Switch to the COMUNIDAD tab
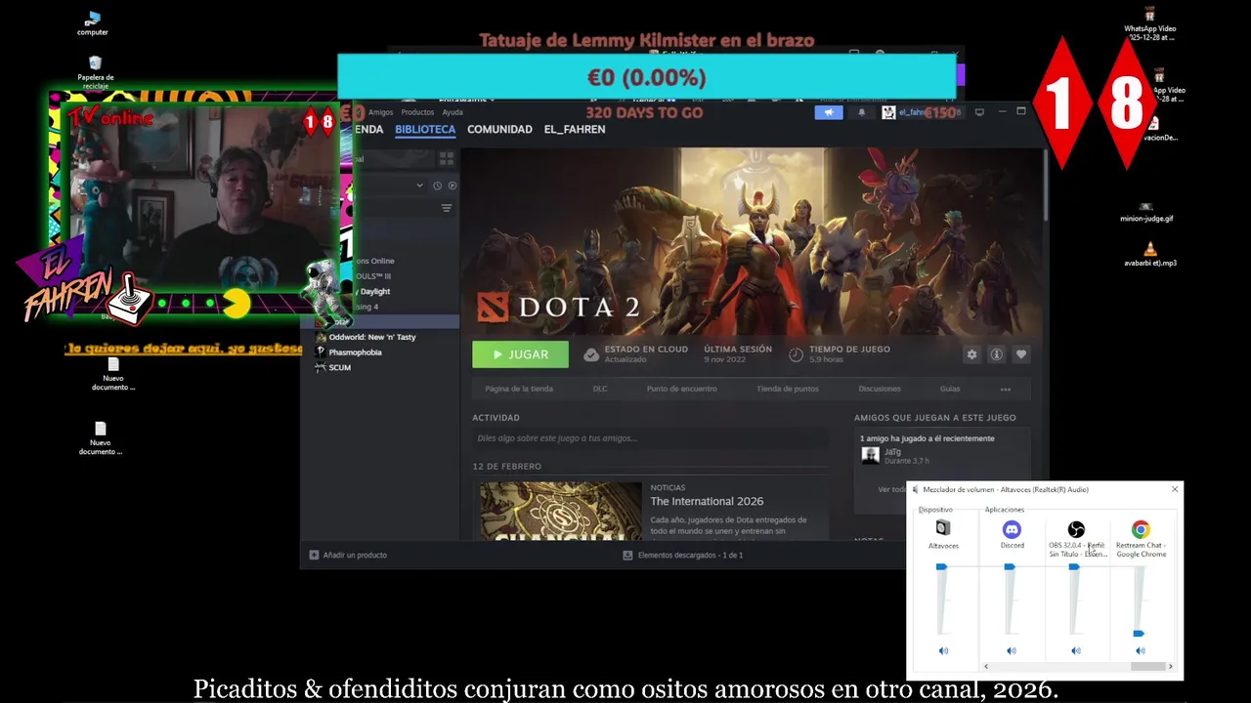 click(499, 129)
